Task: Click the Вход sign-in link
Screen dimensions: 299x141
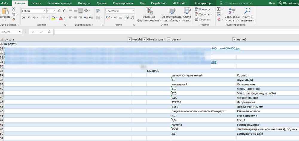Action: coord(272,3)
